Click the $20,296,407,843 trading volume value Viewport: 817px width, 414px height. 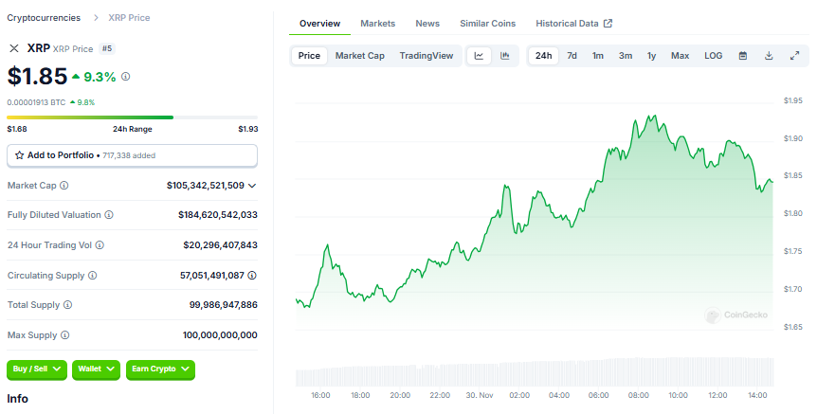tap(221, 244)
